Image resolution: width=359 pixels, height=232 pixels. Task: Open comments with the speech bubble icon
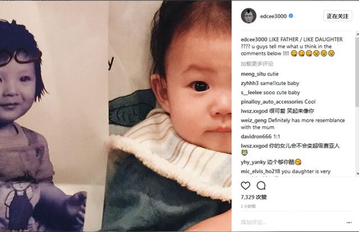[261, 185]
